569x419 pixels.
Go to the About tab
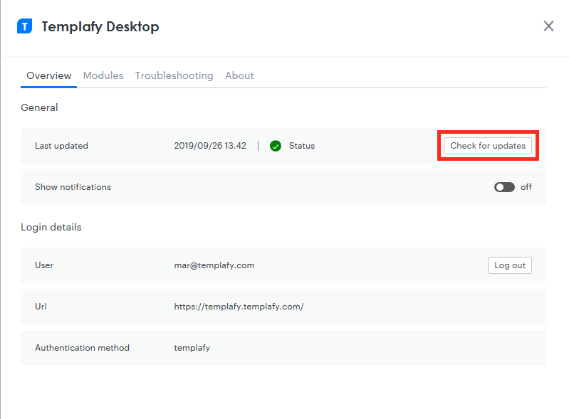[x=239, y=75]
